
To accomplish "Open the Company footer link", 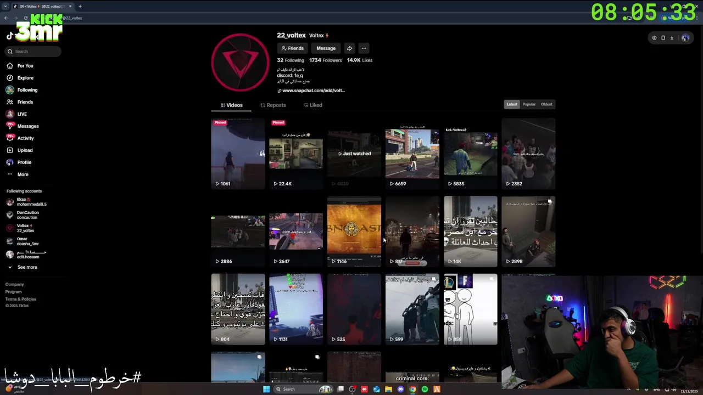I will coord(15,284).
